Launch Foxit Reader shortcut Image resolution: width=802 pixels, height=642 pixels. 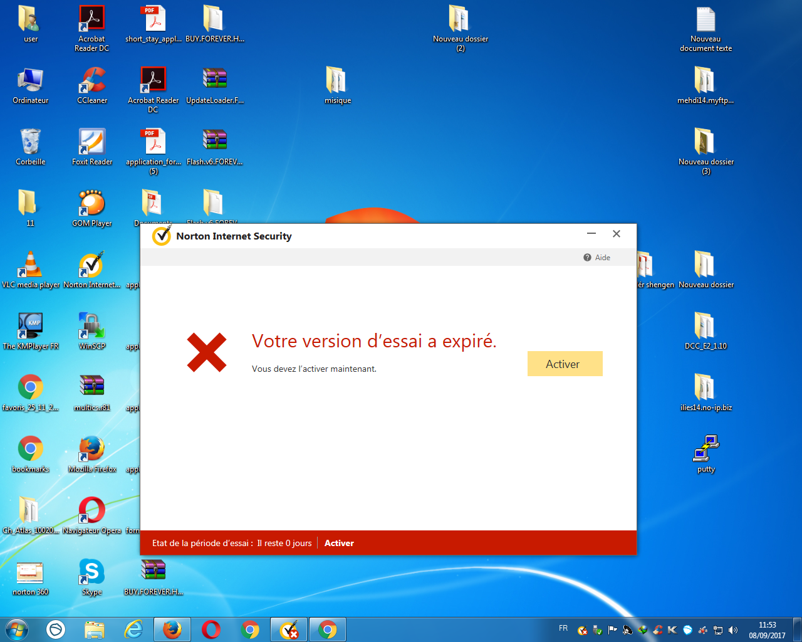(92, 147)
